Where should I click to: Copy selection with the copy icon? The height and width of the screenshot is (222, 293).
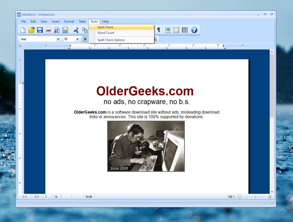point(85,30)
